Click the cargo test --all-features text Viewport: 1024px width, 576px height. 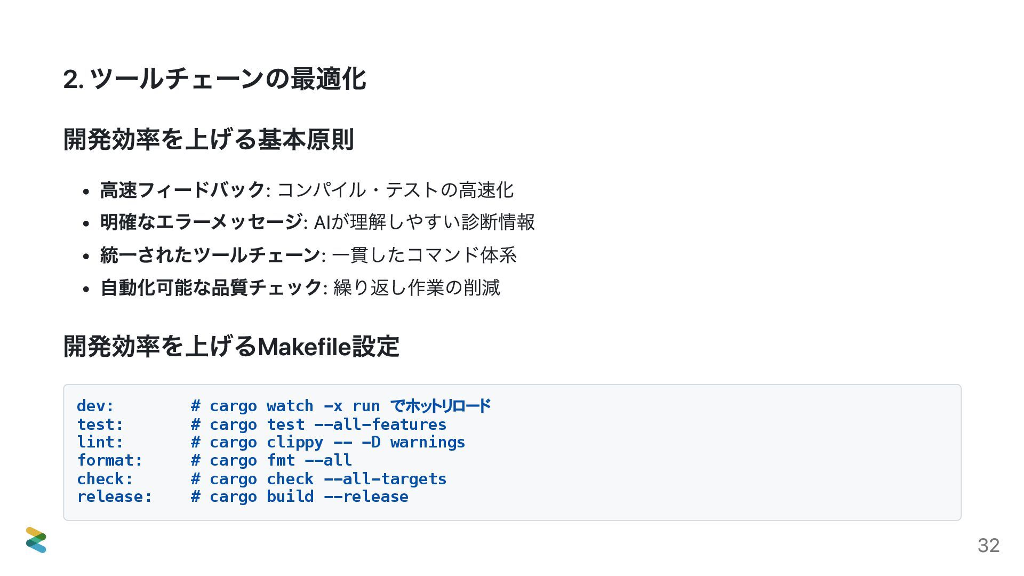[328, 425]
